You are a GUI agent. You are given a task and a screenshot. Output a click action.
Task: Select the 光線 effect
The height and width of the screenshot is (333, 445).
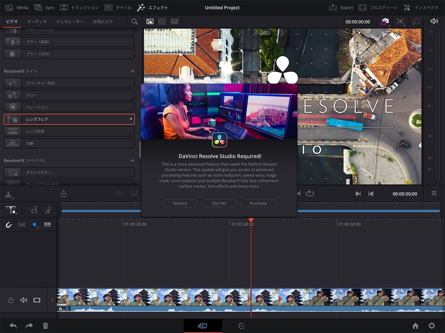(x=69, y=143)
